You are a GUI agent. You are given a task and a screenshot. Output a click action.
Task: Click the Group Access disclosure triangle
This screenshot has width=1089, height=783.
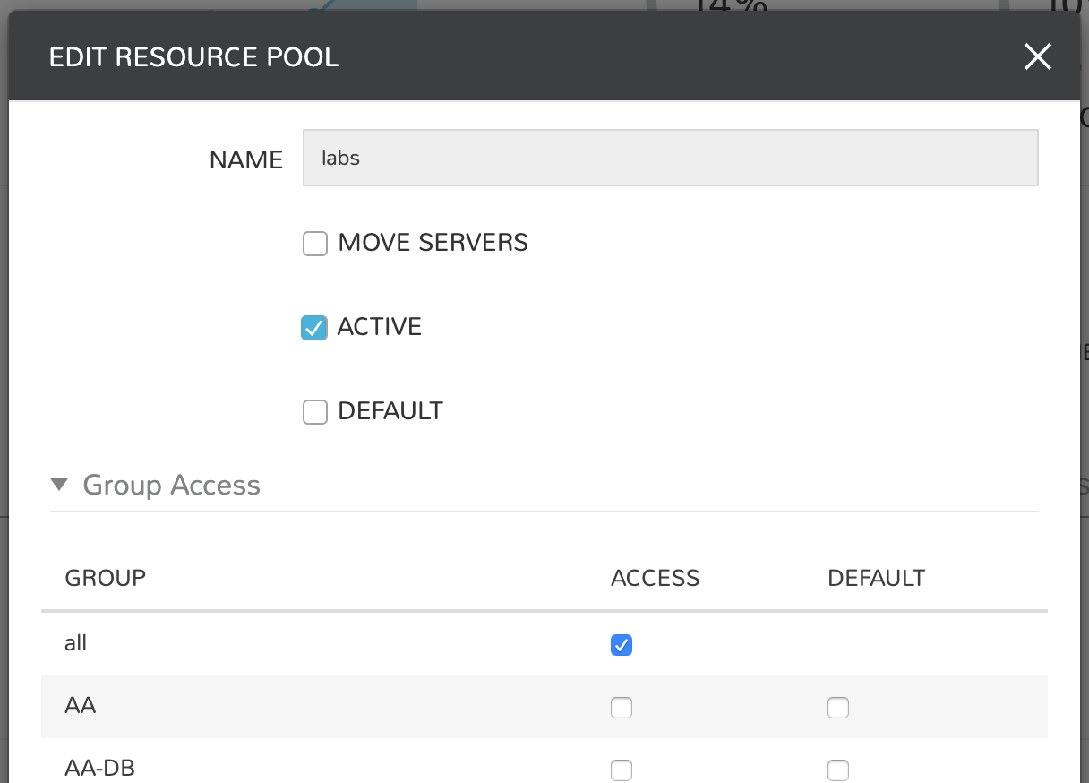[x=59, y=484]
